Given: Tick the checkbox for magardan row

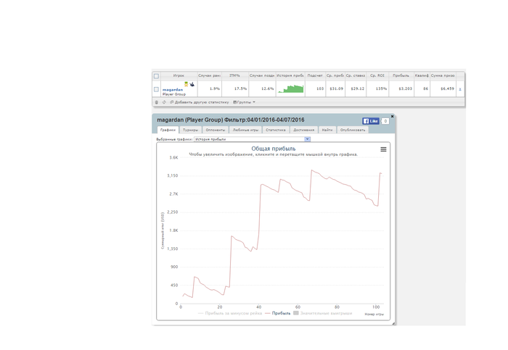Looking at the screenshot, I should [156, 89].
